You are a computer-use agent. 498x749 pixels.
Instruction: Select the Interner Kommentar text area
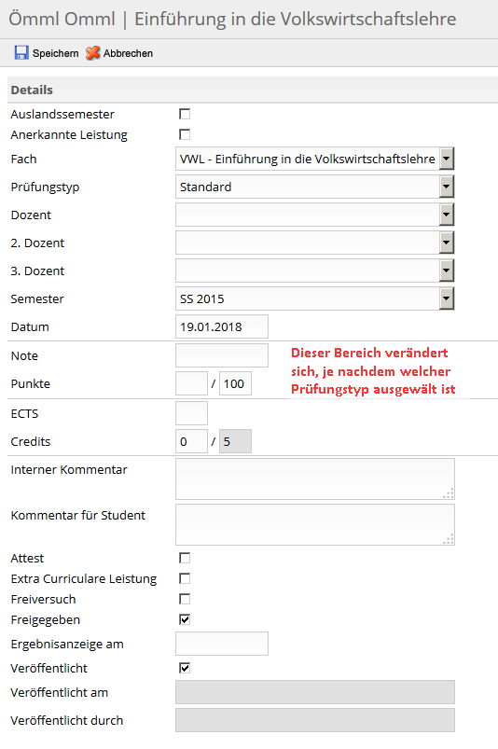[314, 479]
